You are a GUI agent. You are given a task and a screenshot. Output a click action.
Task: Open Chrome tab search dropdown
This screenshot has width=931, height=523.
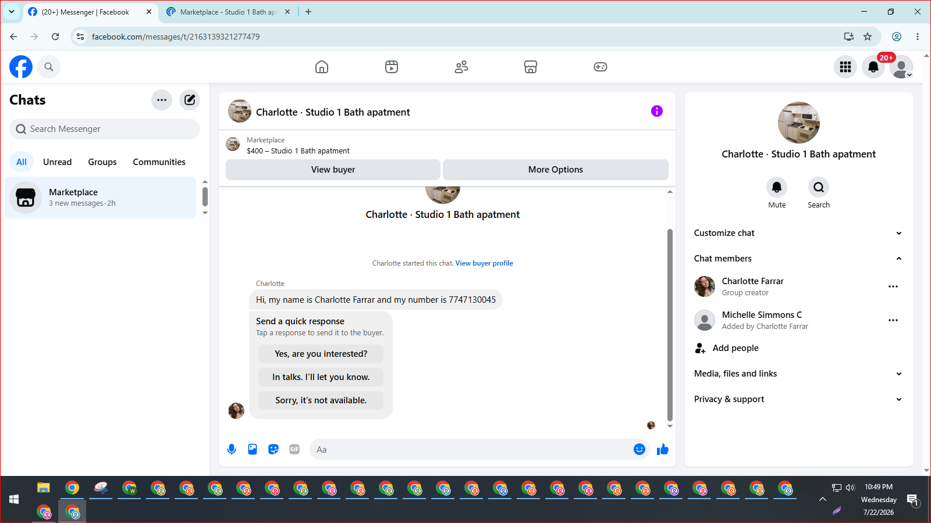click(x=12, y=12)
